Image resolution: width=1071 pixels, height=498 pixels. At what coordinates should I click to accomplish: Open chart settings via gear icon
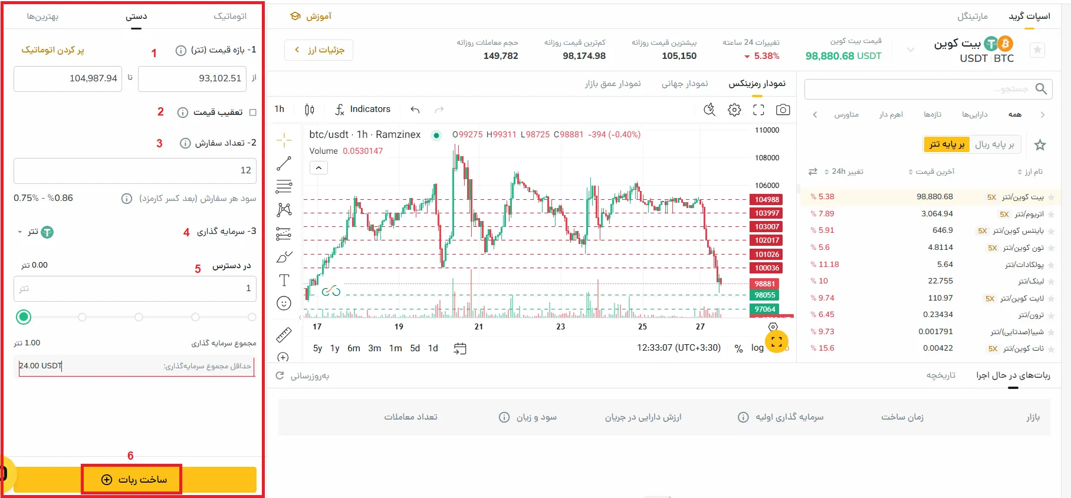(734, 109)
